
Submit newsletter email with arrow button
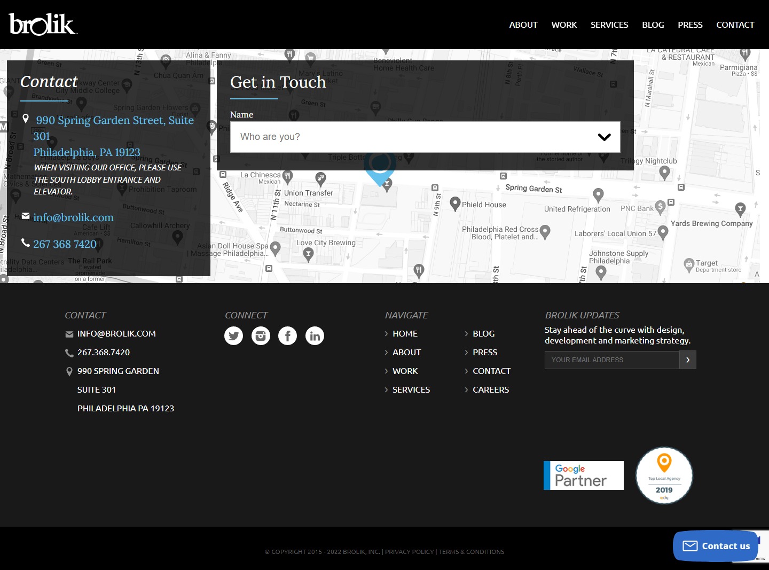point(687,360)
